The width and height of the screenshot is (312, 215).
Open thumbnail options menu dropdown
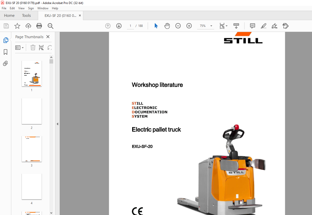20,47
